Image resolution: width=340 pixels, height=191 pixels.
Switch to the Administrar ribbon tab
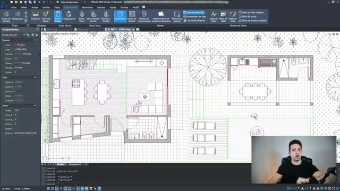(87, 7)
